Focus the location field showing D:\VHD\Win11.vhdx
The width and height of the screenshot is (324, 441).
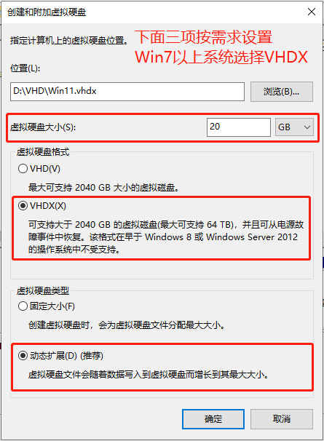click(x=127, y=92)
